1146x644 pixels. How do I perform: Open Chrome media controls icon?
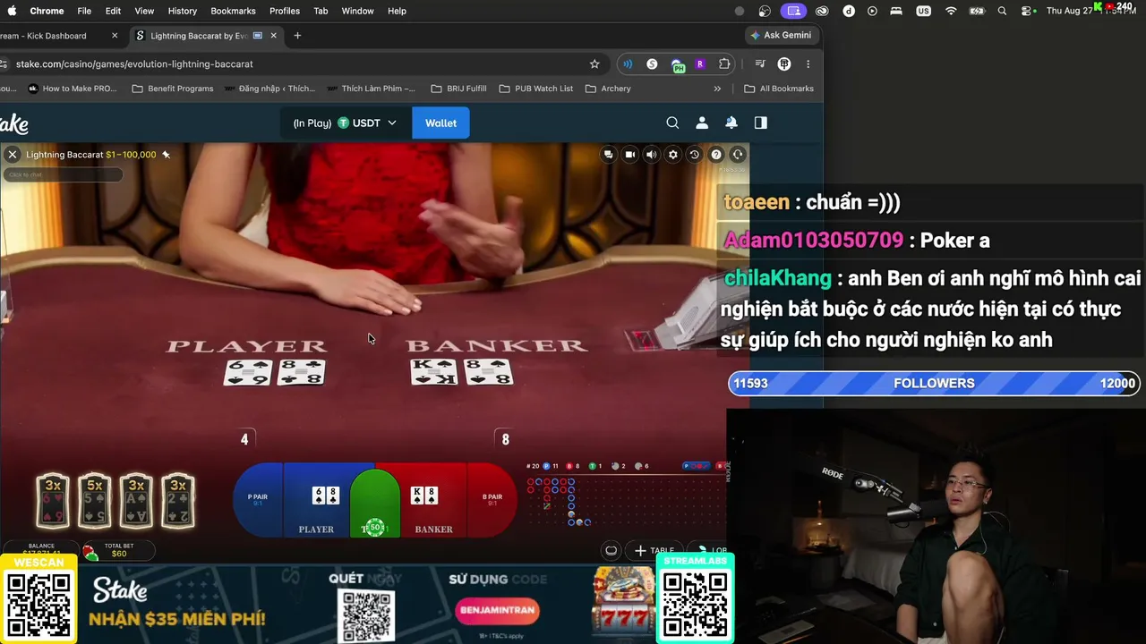coord(760,64)
